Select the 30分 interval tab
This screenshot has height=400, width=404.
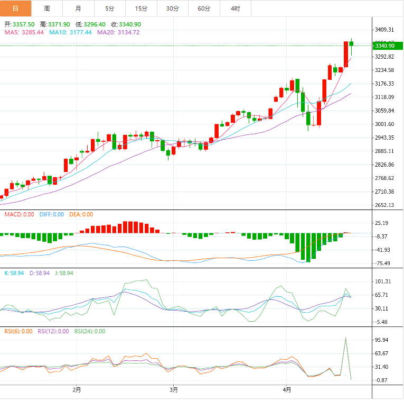(172, 8)
